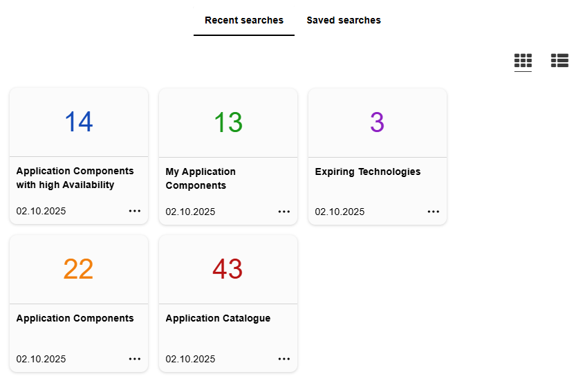Switch to grid tile view
Image resolution: width=576 pixels, height=381 pixels.
(x=523, y=61)
